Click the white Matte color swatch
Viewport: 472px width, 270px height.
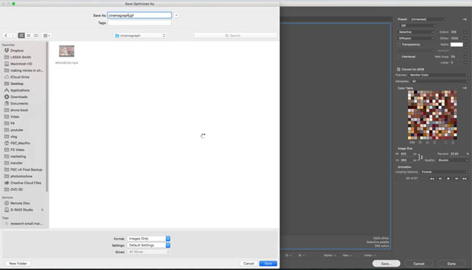point(456,44)
